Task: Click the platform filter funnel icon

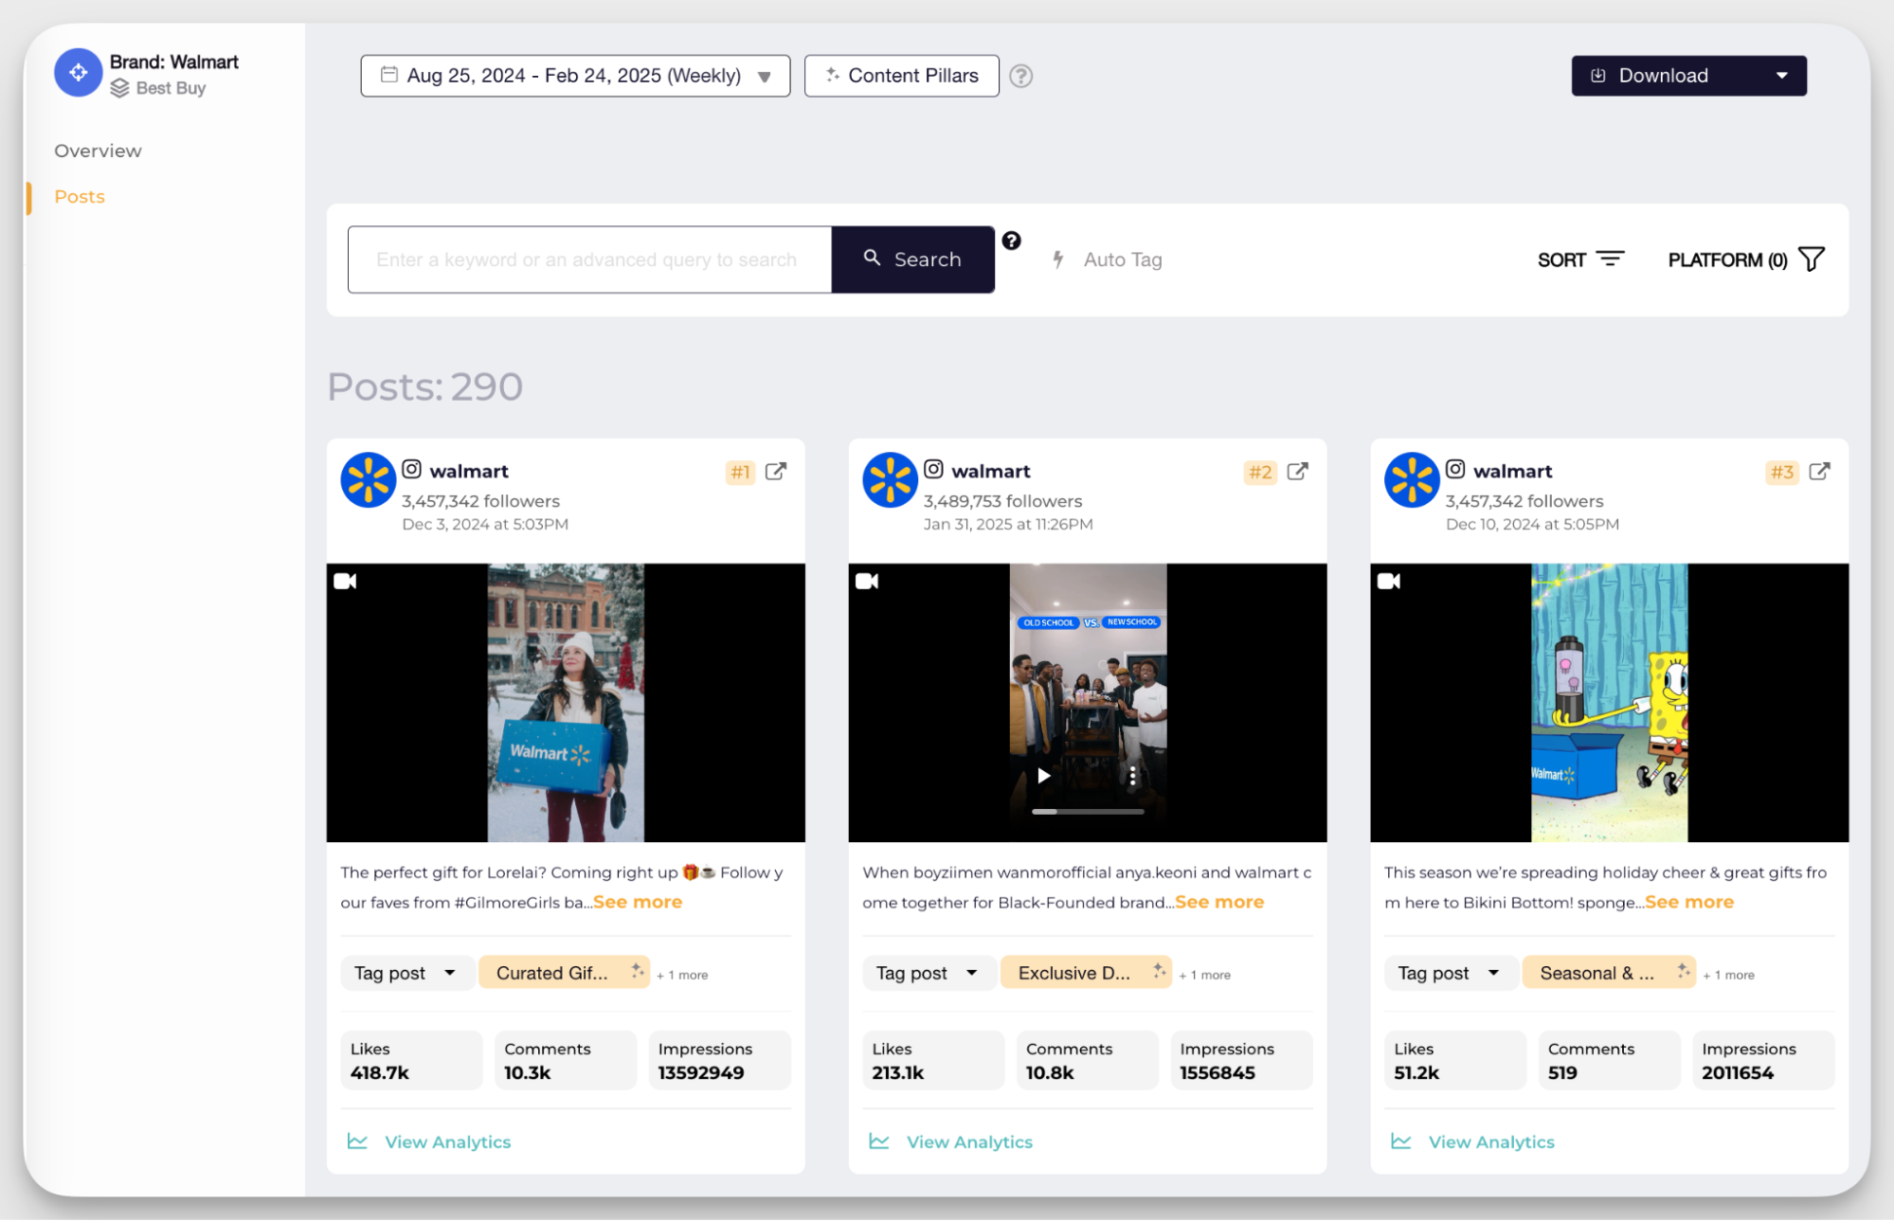Action: click(x=1811, y=259)
